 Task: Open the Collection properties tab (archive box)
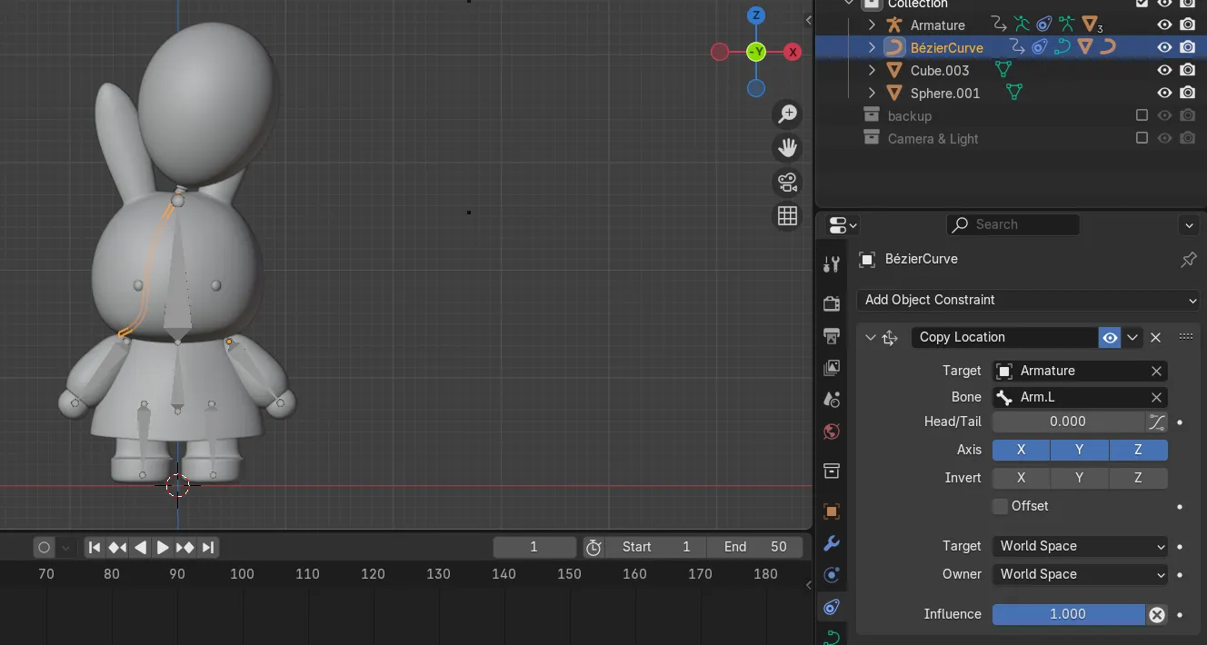click(x=831, y=471)
